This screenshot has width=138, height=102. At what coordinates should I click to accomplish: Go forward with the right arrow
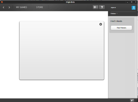[9, 7]
